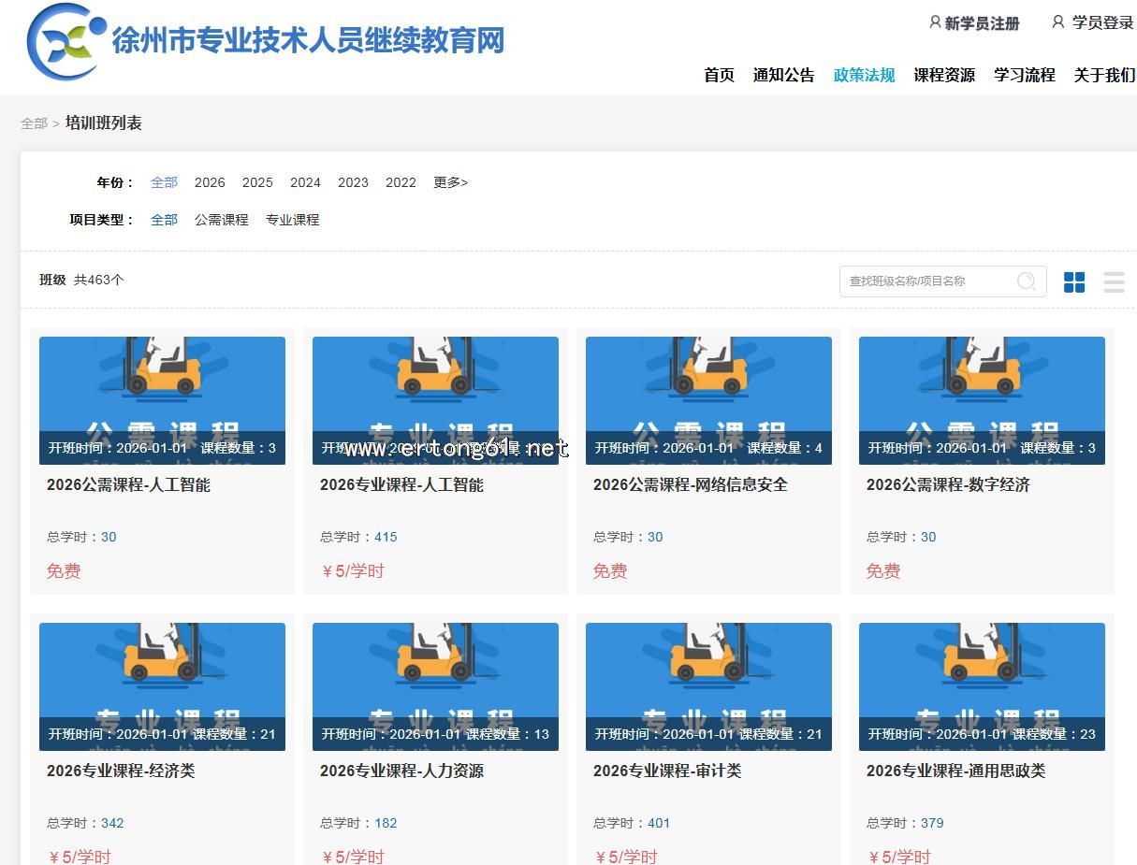
Task: Click the new student registration icon
Action: [935, 22]
